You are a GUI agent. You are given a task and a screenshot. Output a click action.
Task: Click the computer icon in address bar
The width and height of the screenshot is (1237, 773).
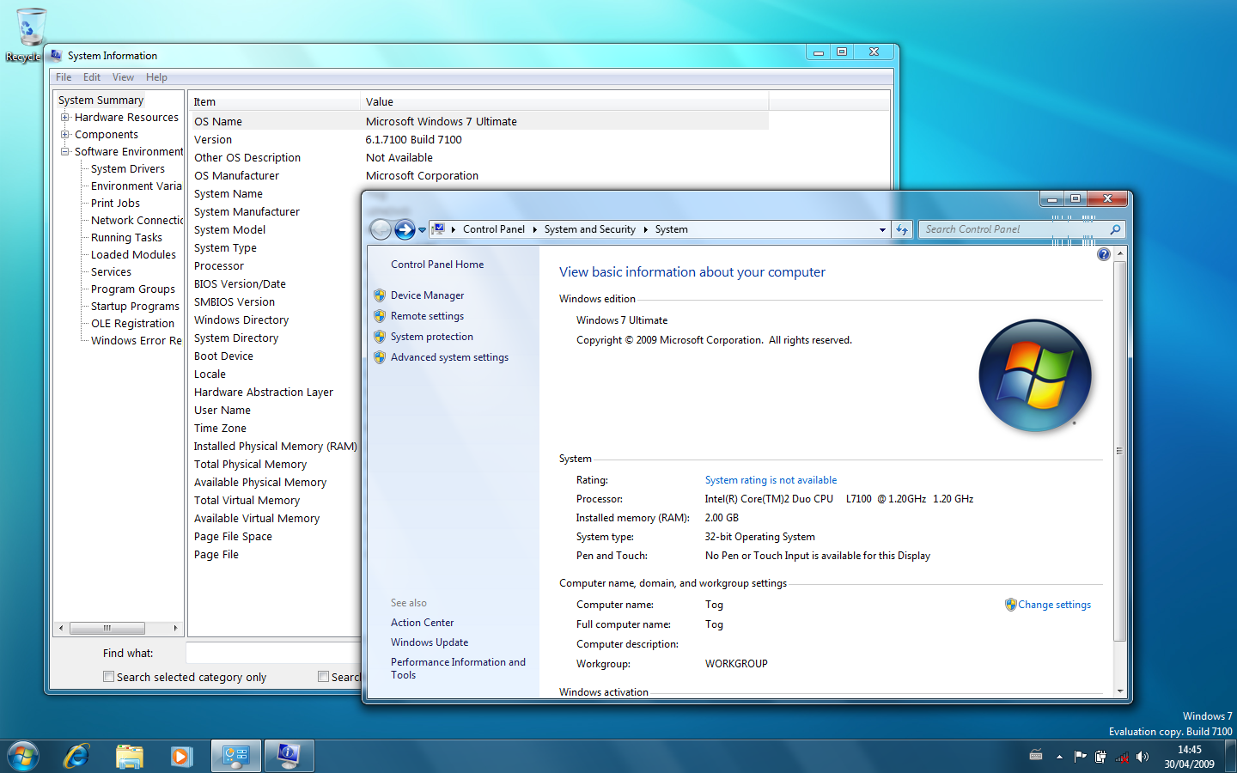point(438,229)
